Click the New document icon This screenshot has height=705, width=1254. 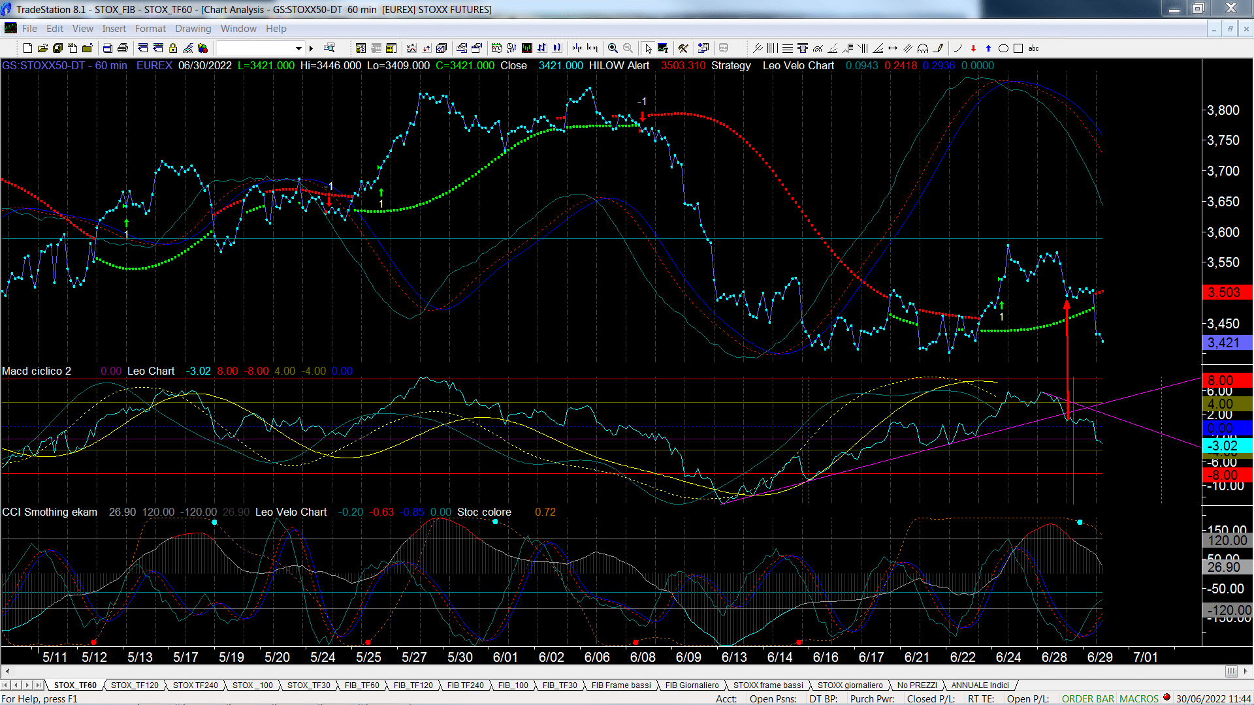[27, 48]
